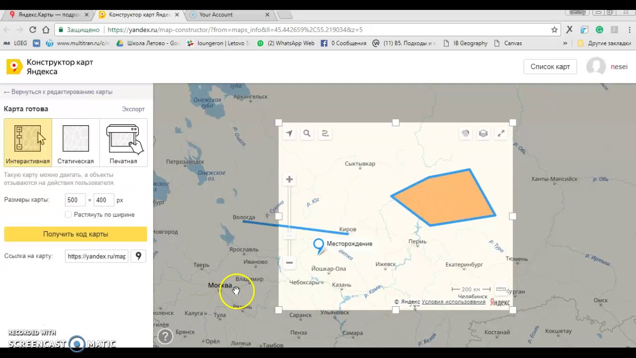Click the map zoom slider handle
Viewport: 636px width, 358px height.
(x=289, y=235)
